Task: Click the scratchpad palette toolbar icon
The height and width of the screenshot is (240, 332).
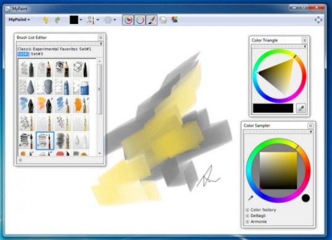Action: tap(175, 20)
